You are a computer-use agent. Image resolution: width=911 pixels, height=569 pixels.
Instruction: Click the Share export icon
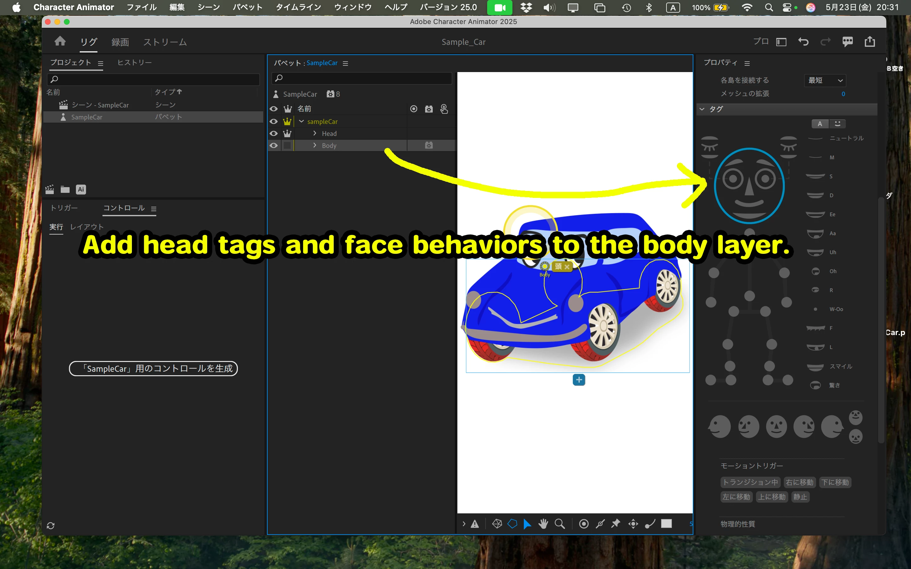[870, 41]
